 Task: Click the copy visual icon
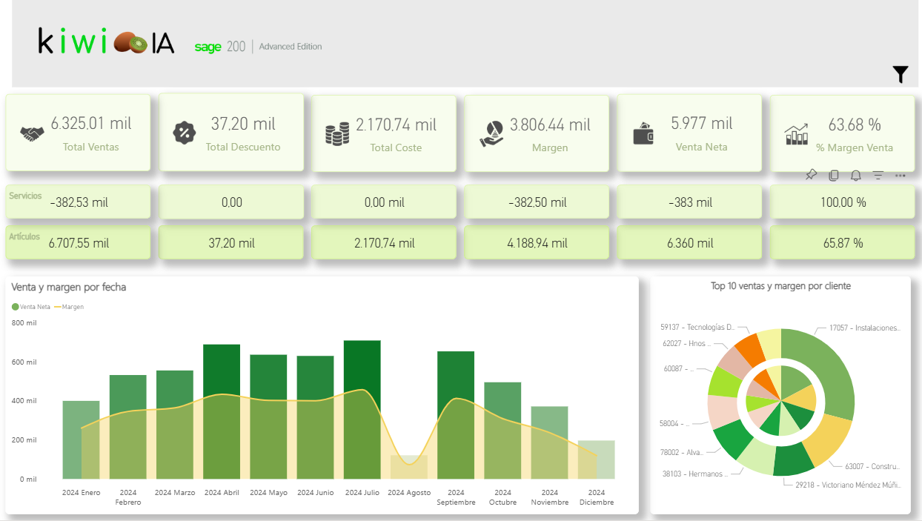(x=834, y=176)
